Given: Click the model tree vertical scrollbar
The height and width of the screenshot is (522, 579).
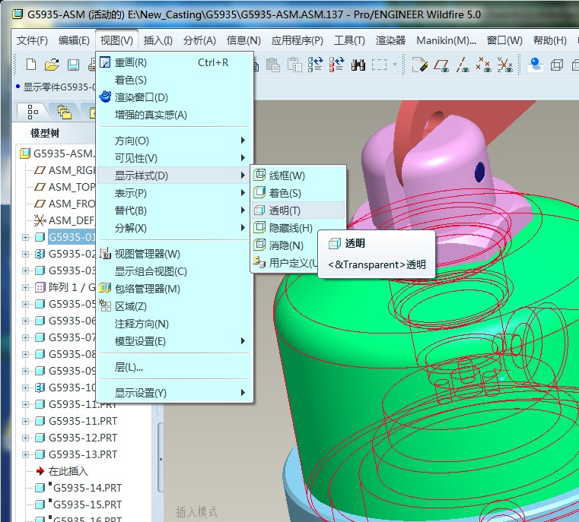Looking at the screenshot, I should (x=161, y=457).
